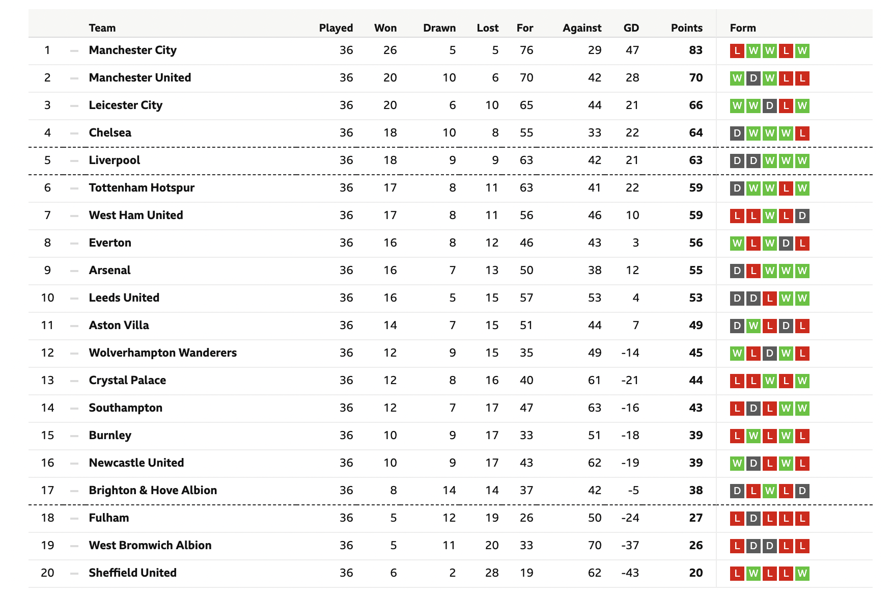Open the Tottenham Hotspur team link

pyautogui.click(x=142, y=187)
